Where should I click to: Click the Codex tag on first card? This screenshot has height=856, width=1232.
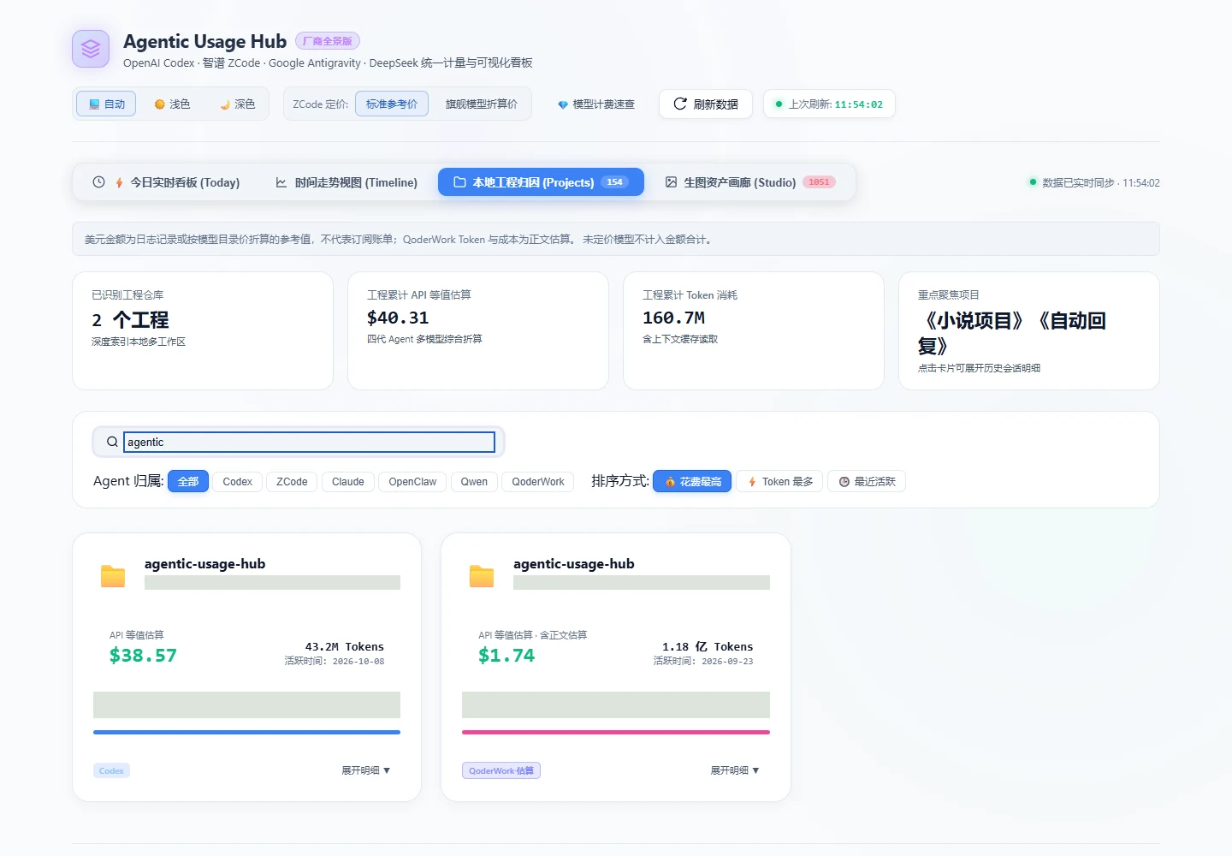[111, 770]
